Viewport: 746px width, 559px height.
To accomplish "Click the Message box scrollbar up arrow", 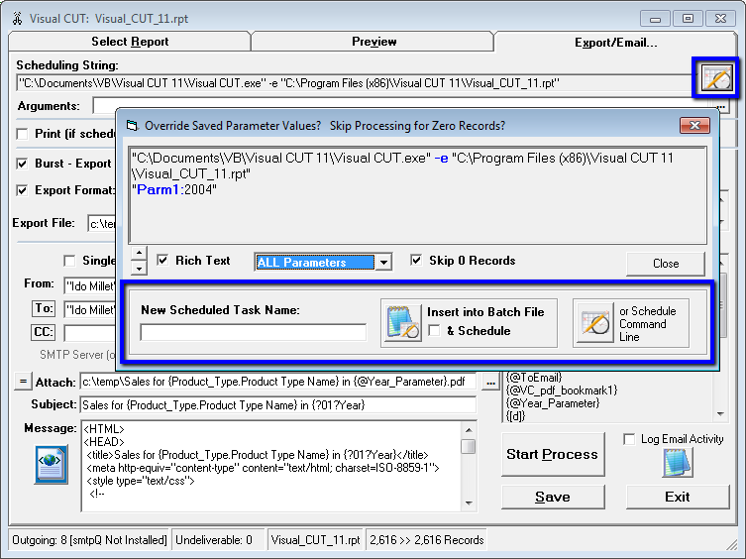I will click(469, 429).
